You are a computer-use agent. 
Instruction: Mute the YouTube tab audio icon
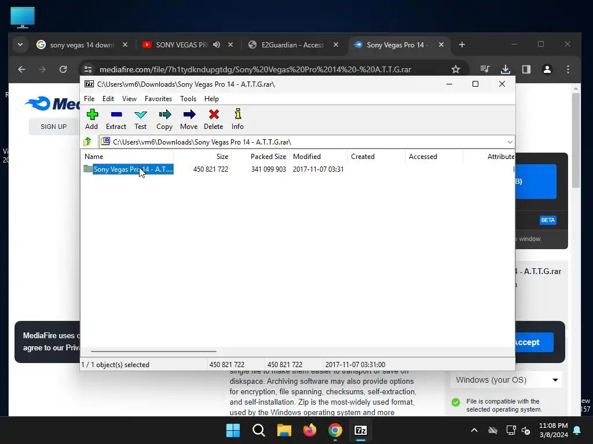[217, 45]
